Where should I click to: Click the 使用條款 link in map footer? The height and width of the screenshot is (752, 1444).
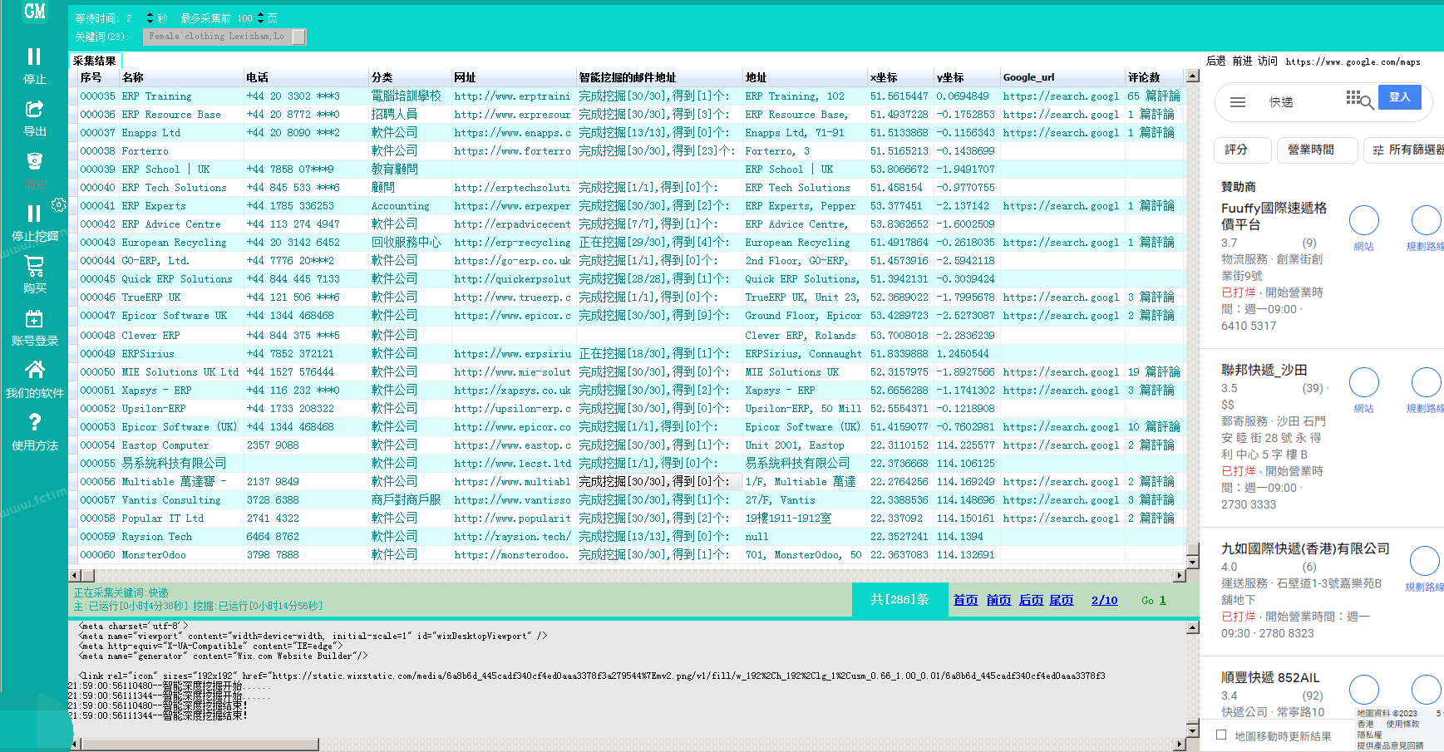pyautogui.click(x=1402, y=725)
